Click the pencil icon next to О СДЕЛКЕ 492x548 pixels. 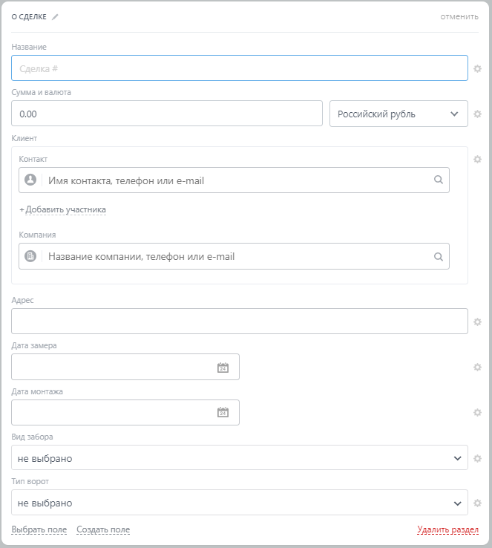click(55, 17)
